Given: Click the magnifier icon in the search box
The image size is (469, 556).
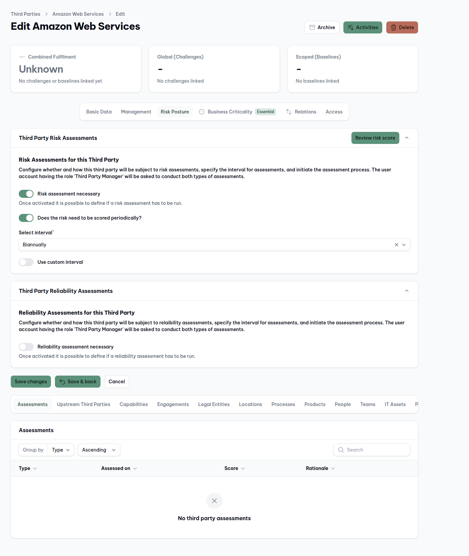Looking at the screenshot, I should (x=341, y=450).
